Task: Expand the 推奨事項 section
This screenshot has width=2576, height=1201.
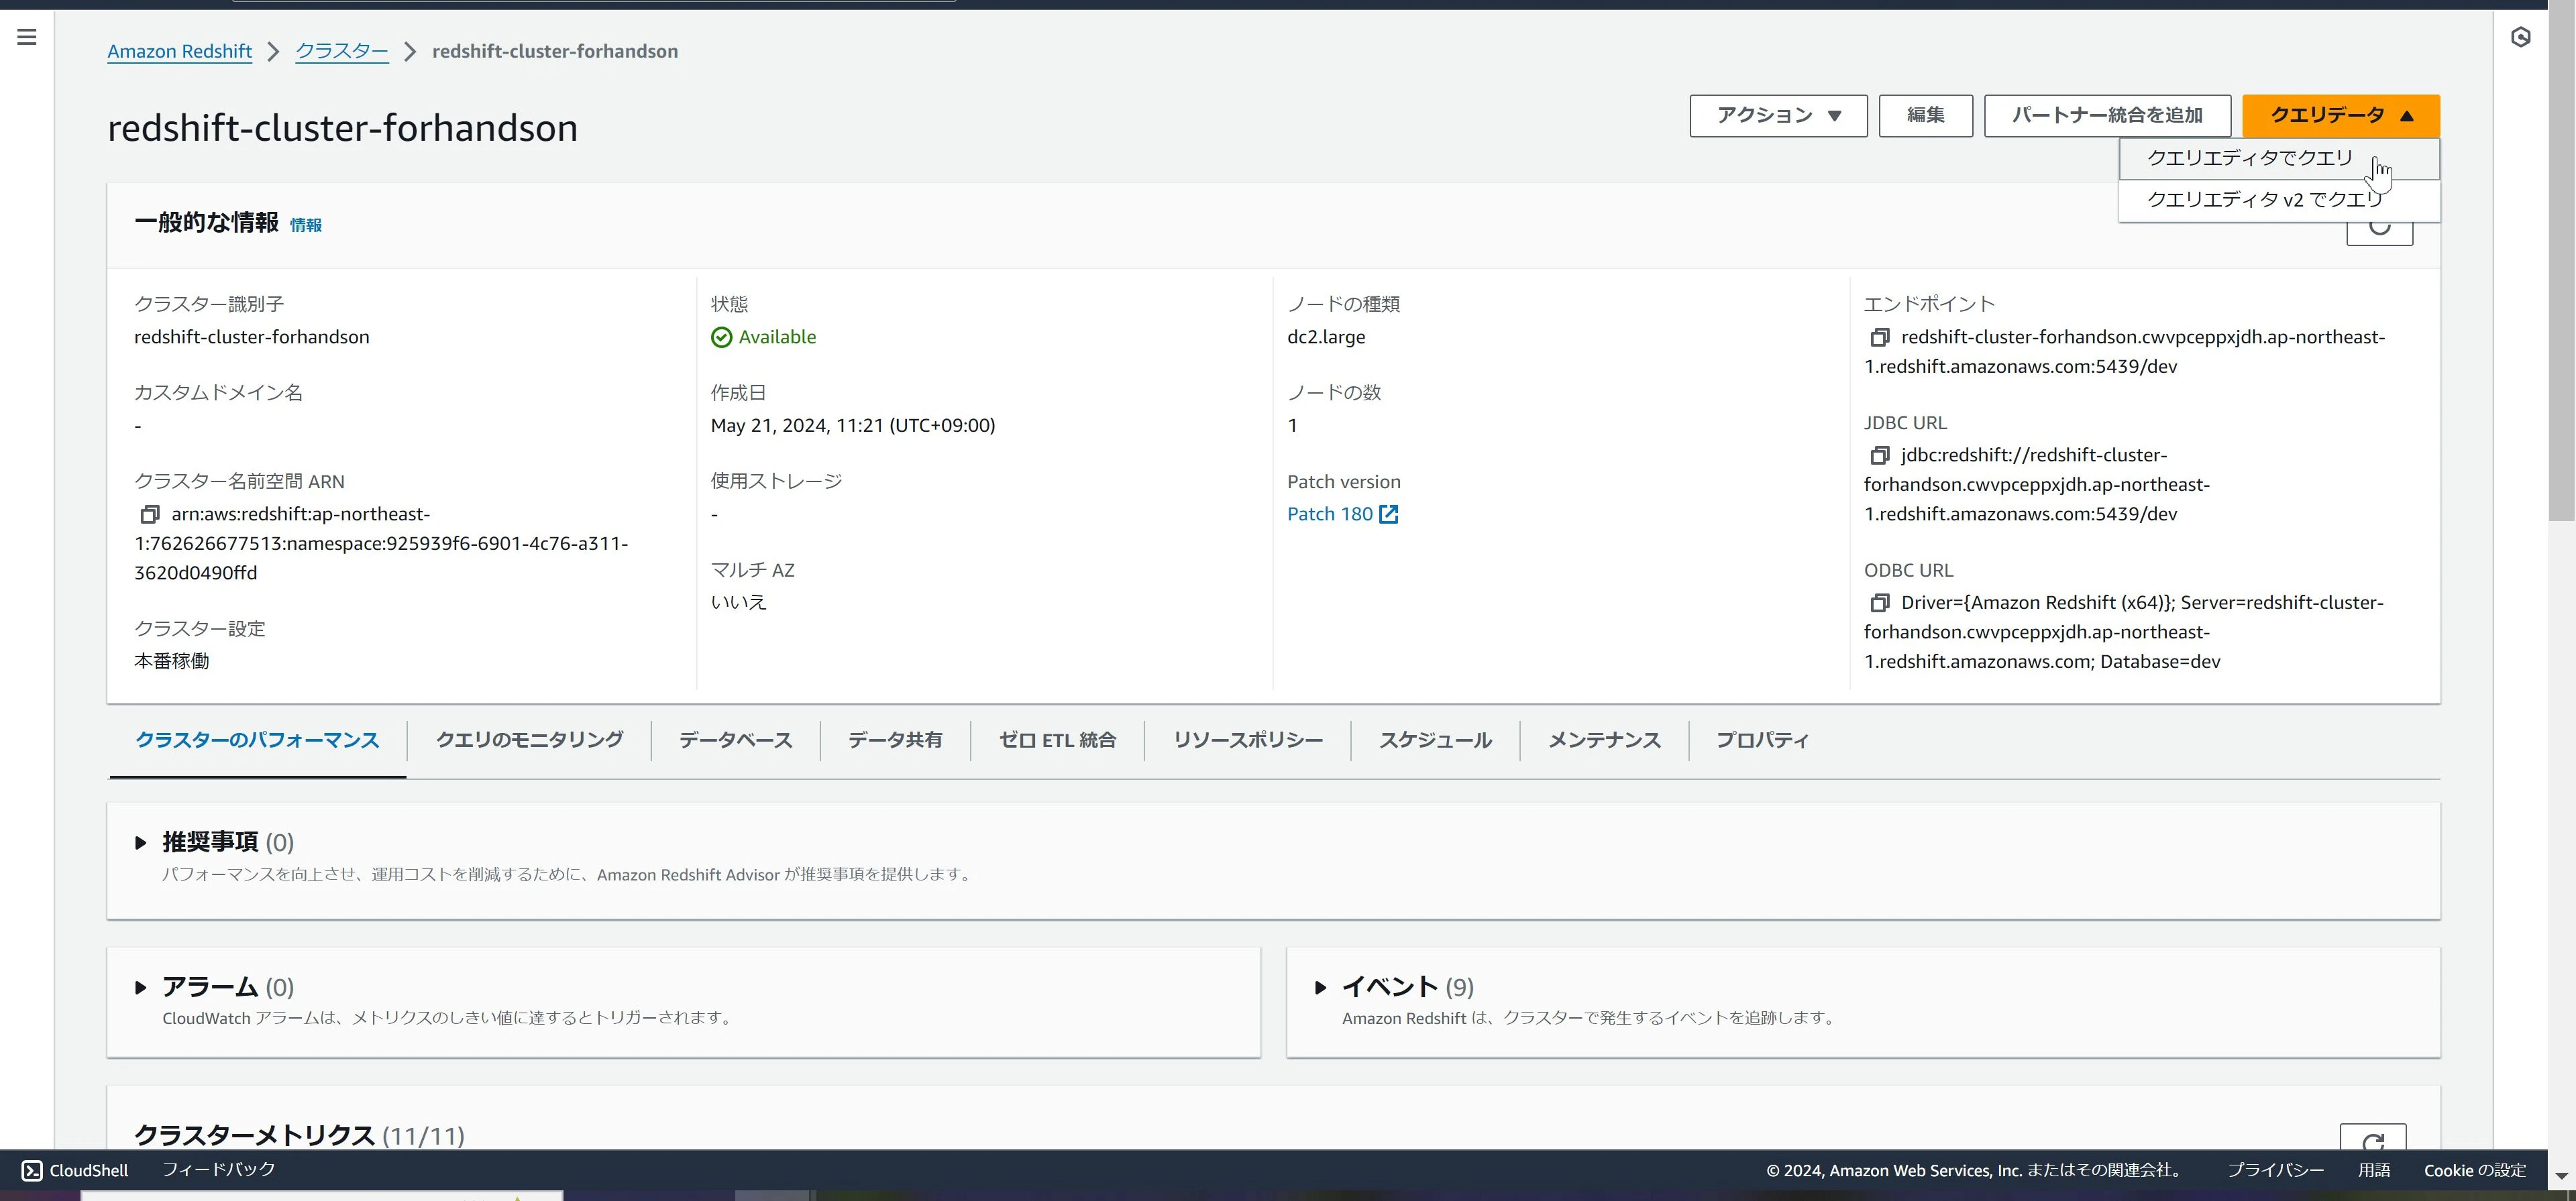Action: point(140,843)
